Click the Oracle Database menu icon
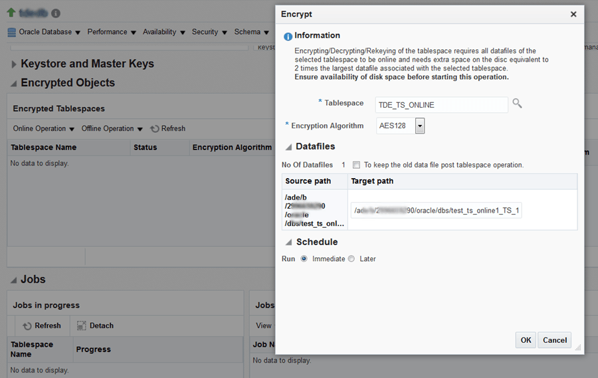The width and height of the screenshot is (598, 378). coord(11,32)
